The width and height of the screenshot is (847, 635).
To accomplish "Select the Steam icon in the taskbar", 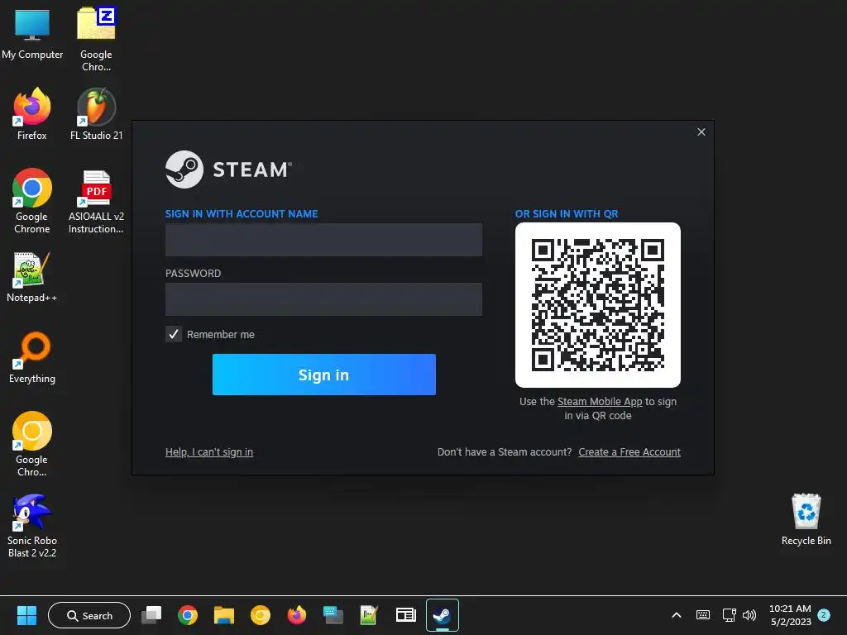I will pyautogui.click(x=443, y=615).
